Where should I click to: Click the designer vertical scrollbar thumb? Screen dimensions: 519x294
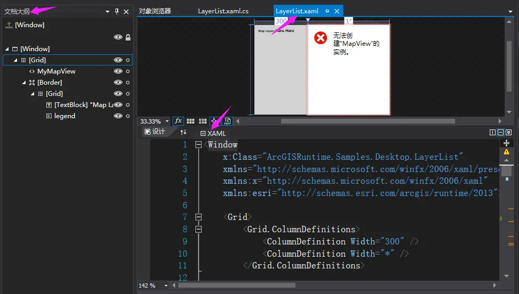click(x=509, y=66)
